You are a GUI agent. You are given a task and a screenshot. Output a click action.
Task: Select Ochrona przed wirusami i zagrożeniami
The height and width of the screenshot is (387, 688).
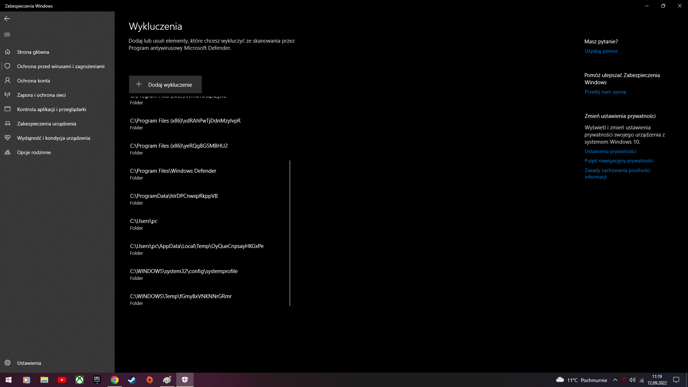tap(57, 66)
